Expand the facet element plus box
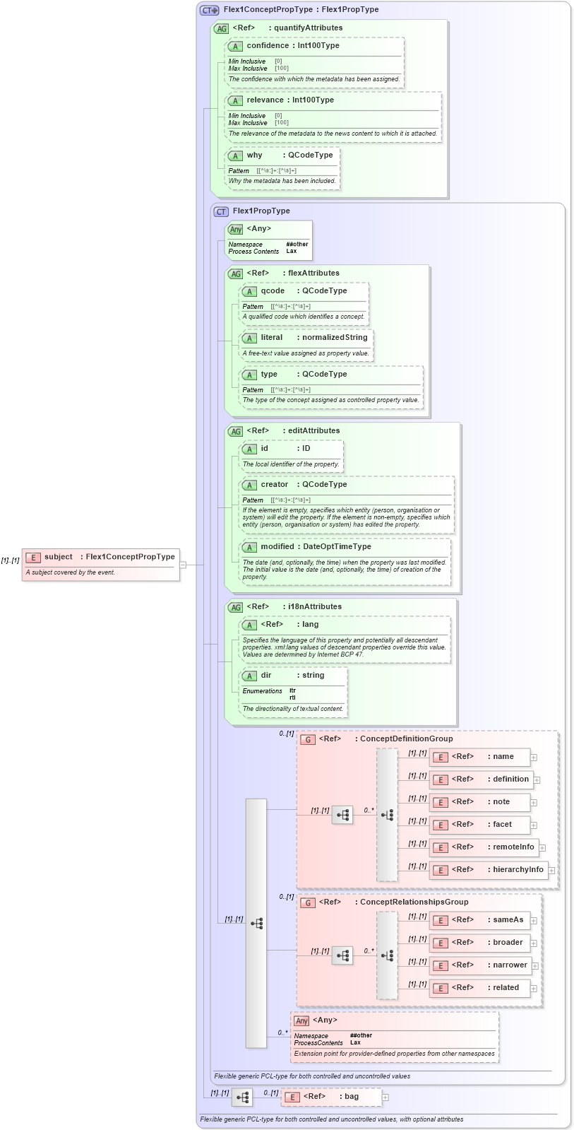 tap(534, 825)
